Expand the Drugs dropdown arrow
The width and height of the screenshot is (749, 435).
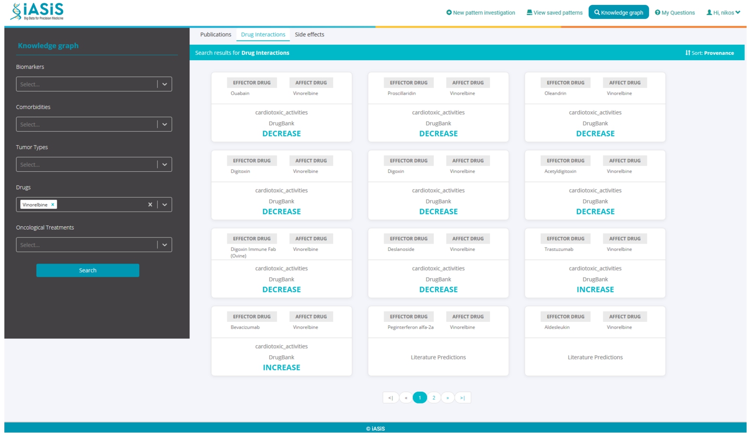165,204
